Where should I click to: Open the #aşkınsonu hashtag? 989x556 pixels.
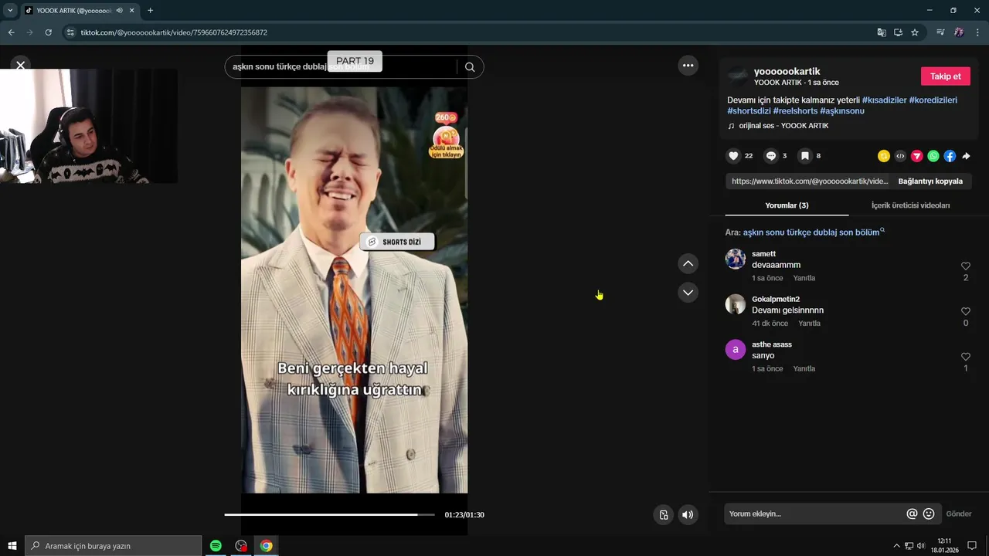pyautogui.click(x=842, y=111)
